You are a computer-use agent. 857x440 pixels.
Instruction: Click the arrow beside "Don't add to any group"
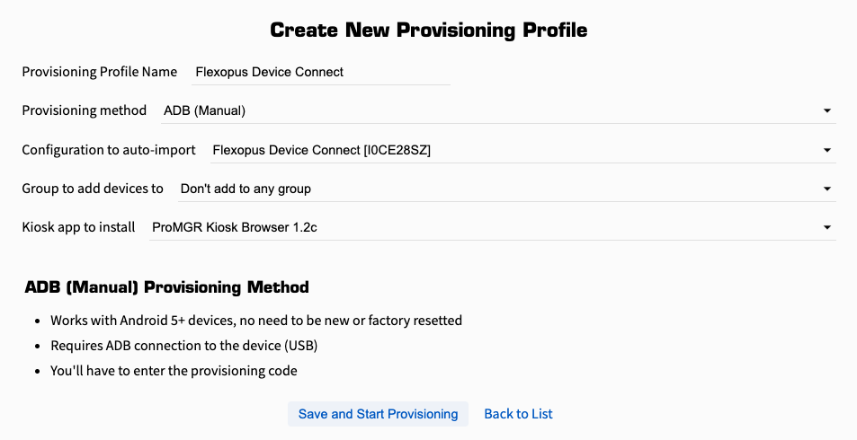tap(826, 189)
